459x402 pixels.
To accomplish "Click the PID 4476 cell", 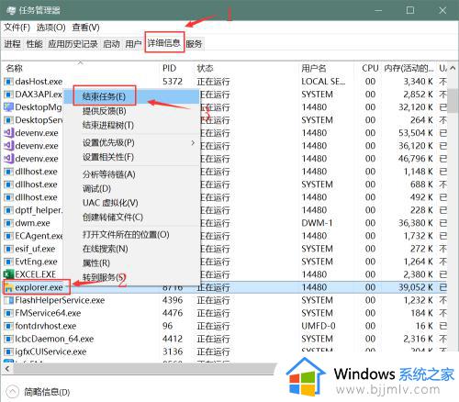I will pyautogui.click(x=173, y=313).
